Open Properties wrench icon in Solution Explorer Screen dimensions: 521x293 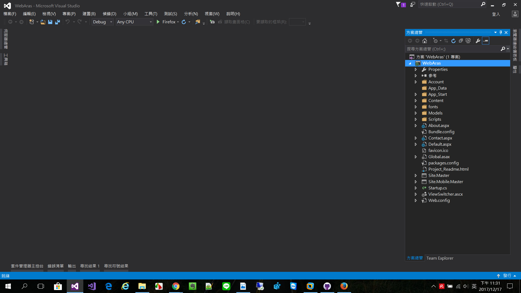pos(478,41)
